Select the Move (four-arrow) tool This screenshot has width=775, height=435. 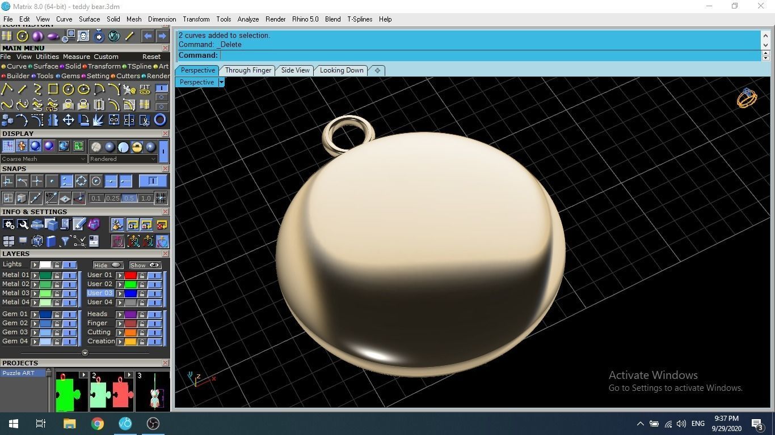pos(68,120)
